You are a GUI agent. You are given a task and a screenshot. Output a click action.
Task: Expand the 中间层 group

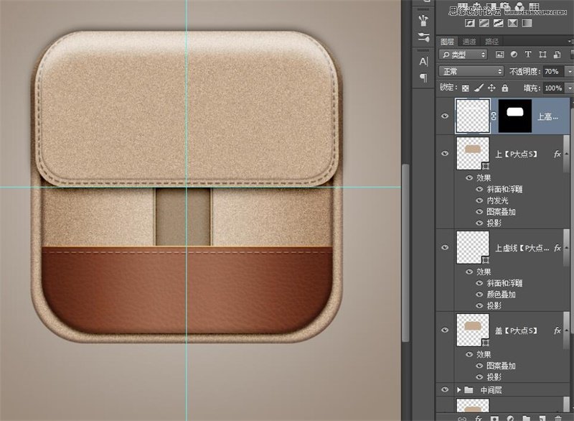(x=458, y=390)
